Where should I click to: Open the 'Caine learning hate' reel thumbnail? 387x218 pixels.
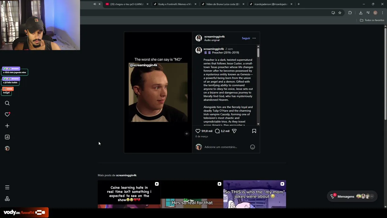(129, 194)
